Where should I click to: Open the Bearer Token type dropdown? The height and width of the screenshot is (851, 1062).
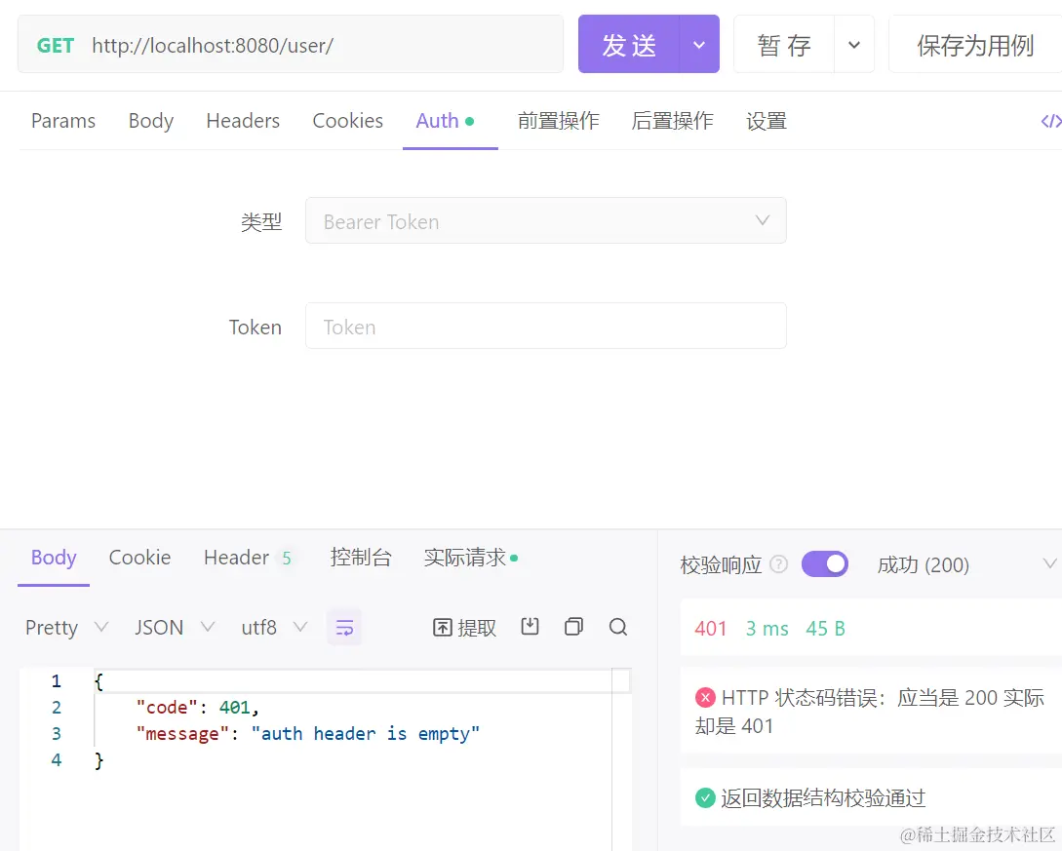click(x=545, y=220)
